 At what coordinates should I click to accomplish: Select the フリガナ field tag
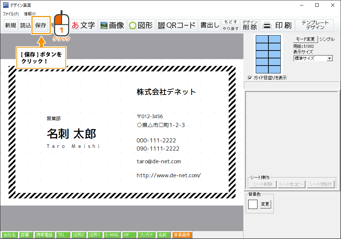pyautogui.click(x=146, y=235)
